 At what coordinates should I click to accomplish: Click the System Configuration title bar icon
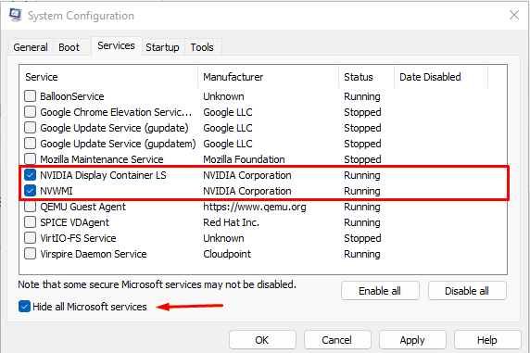(x=15, y=15)
